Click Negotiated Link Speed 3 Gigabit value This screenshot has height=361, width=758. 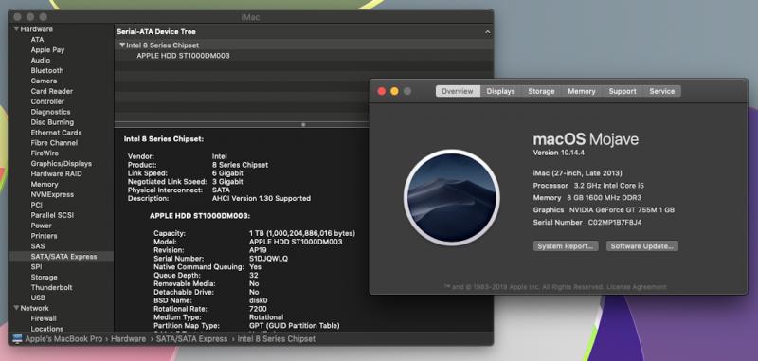point(227,182)
